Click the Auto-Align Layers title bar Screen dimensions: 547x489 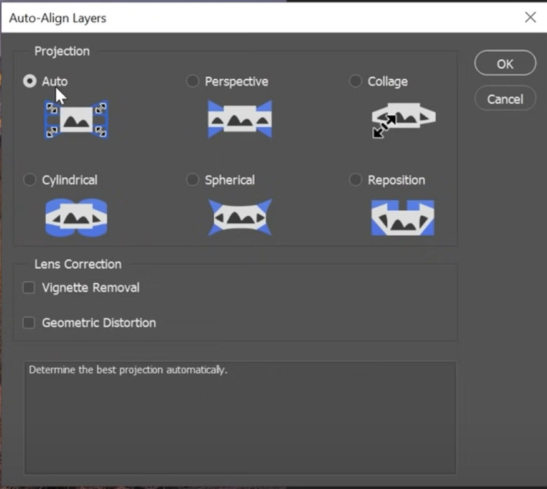point(250,17)
